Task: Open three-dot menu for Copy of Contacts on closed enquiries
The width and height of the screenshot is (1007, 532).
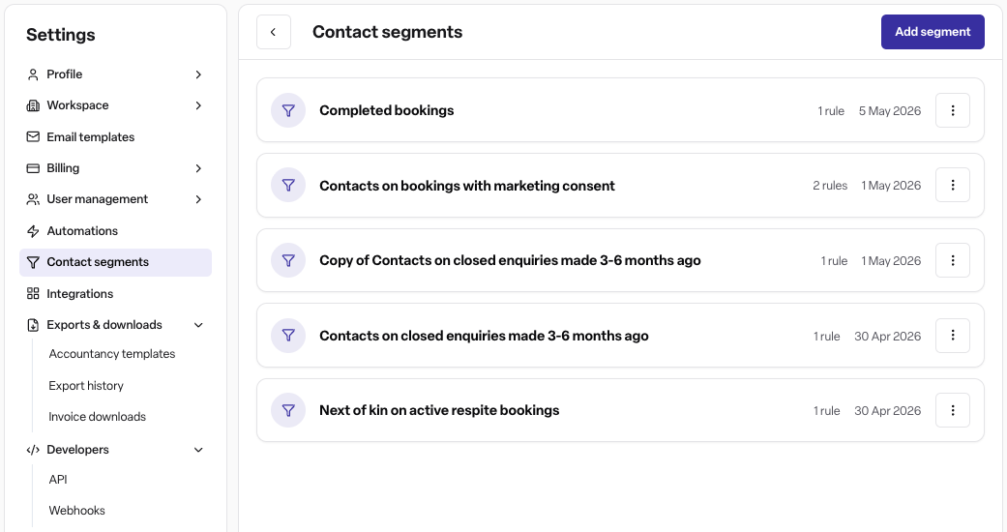Action: click(953, 260)
